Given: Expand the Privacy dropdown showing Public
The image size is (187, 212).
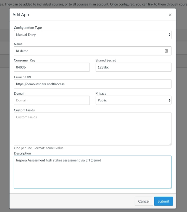Looking at the screenshot, I should 133,100.
